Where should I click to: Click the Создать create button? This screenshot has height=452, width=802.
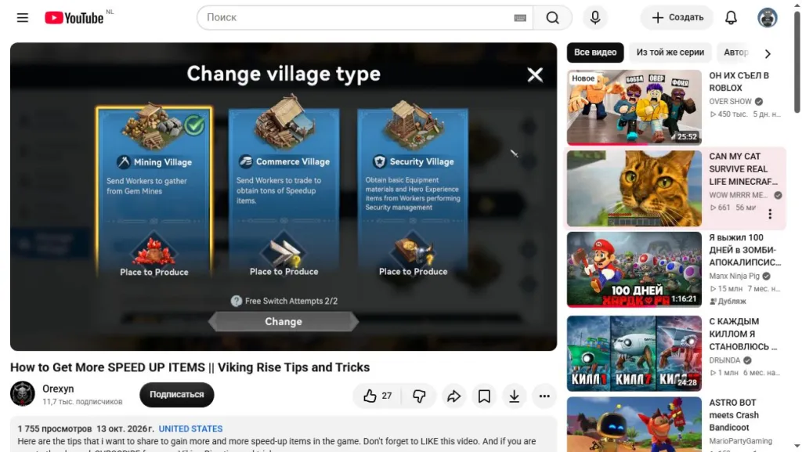(677, 17)
